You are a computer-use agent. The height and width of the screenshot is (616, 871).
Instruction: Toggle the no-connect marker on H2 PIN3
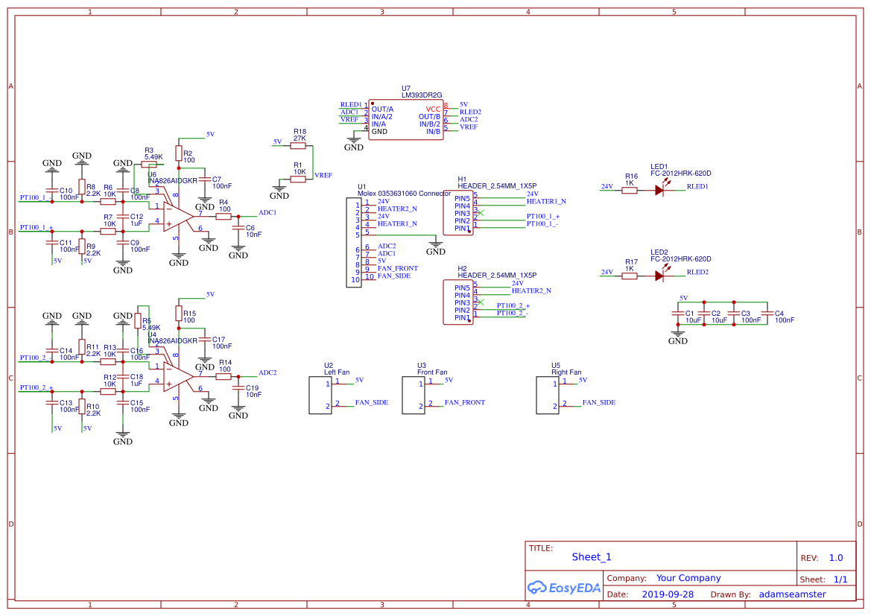[481, 304]
